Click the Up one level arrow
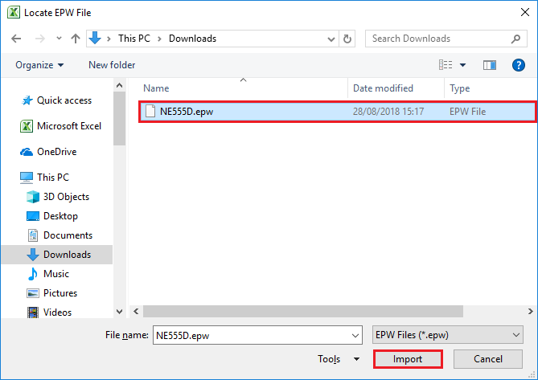Viewport: 538px width, 380px height. coord(76,39)
